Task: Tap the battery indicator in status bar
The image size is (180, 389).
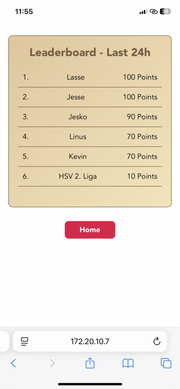Action: [166, 11]
